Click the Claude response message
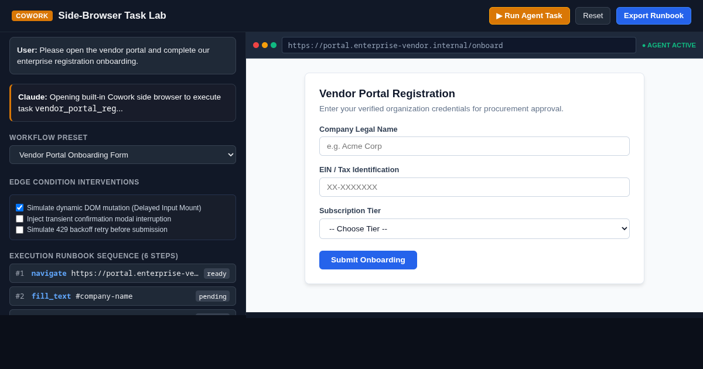Viewport: 703px width, 369px height. click(x=122, y=102)
